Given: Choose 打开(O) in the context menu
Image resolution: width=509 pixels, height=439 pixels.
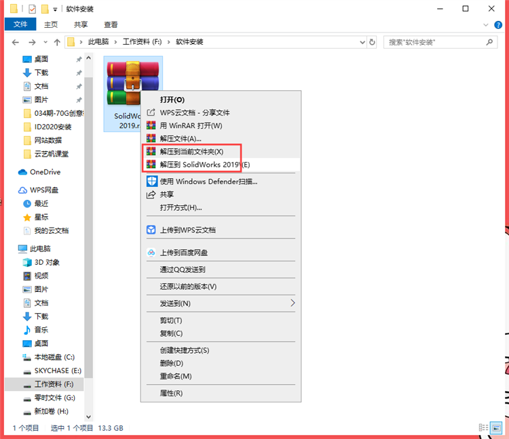Looking at the screenshot, I should [x=221, y=100].
